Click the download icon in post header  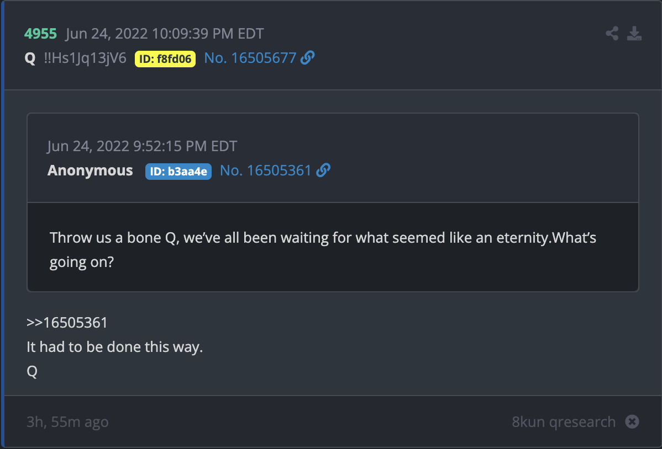point(634,33)
